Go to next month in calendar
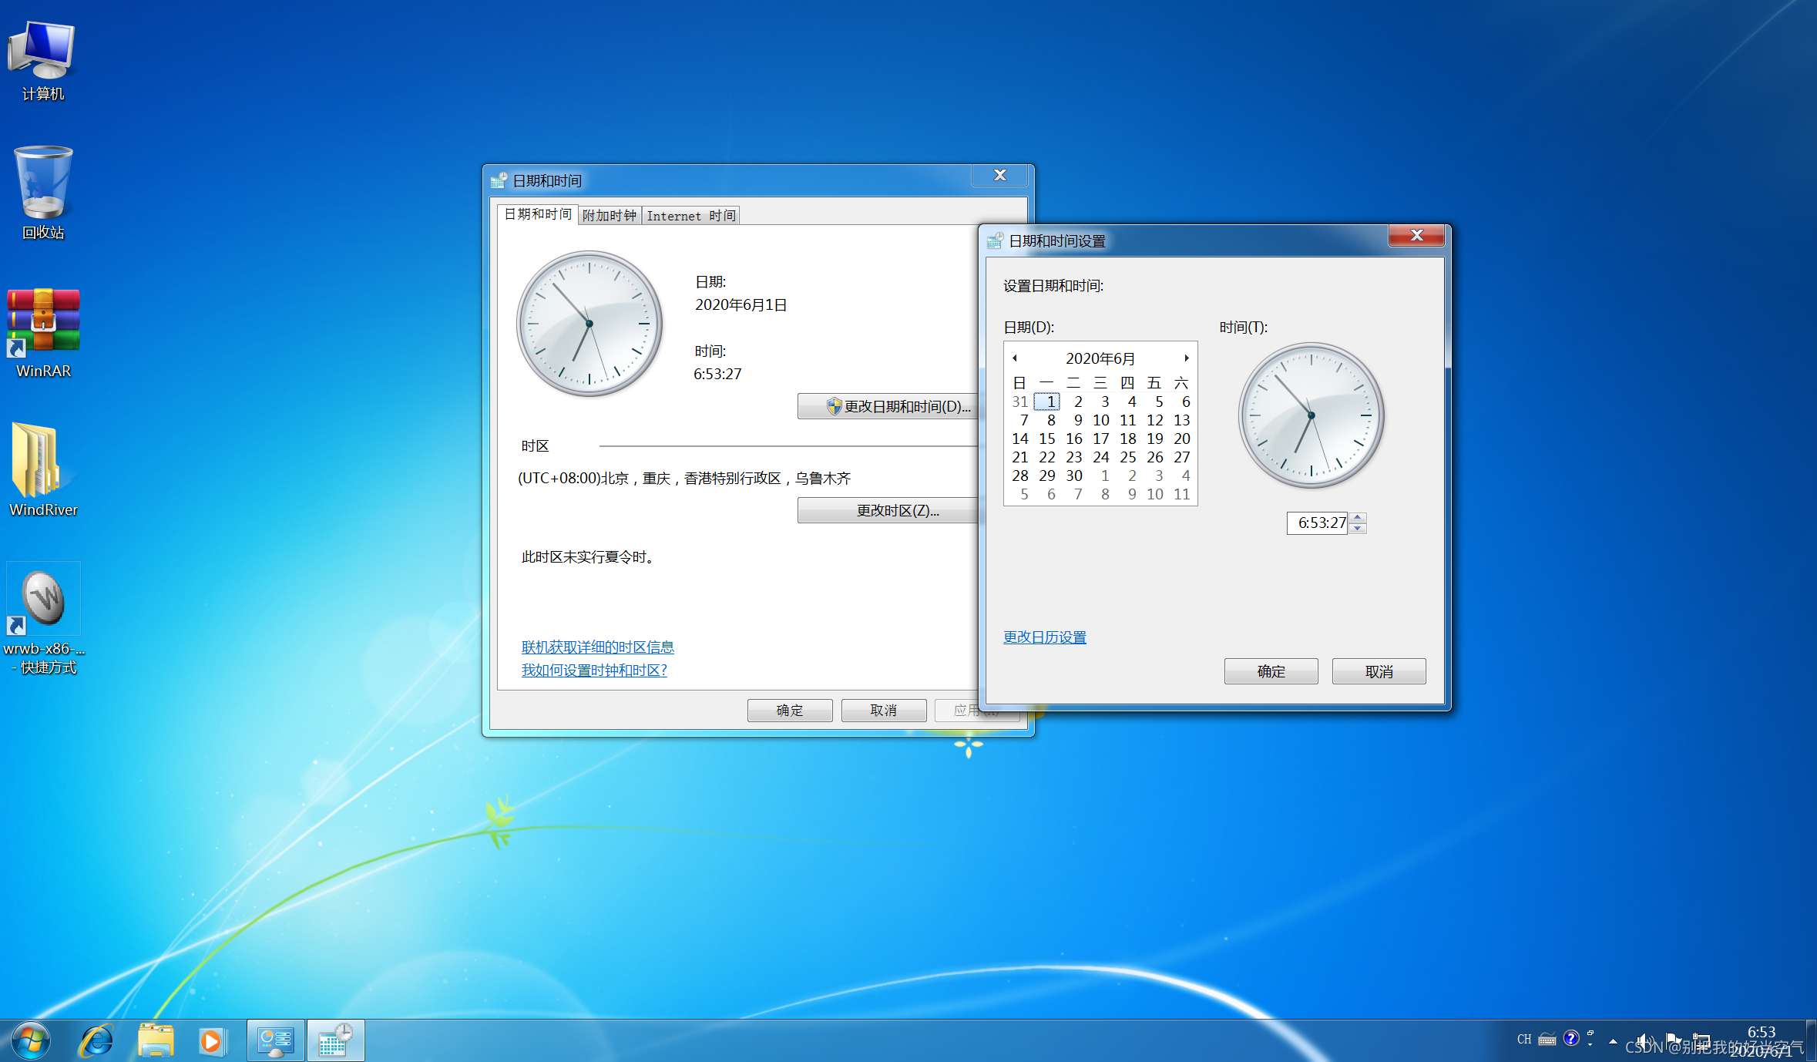1817x1062 pixels. (x=1187, y=358)
